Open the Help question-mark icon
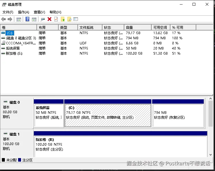Screen dimensions: 215x171 click(27, 19)
